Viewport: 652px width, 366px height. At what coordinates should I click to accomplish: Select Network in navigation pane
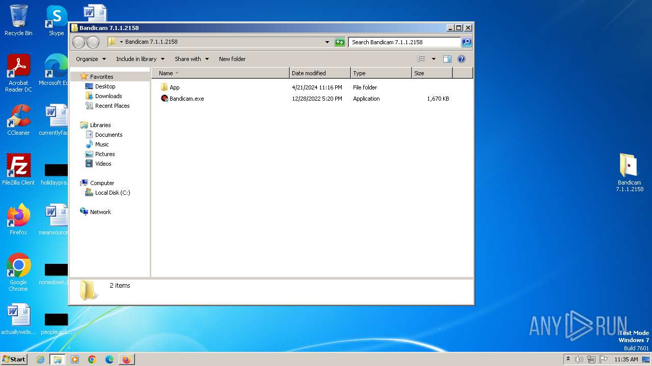100,212
